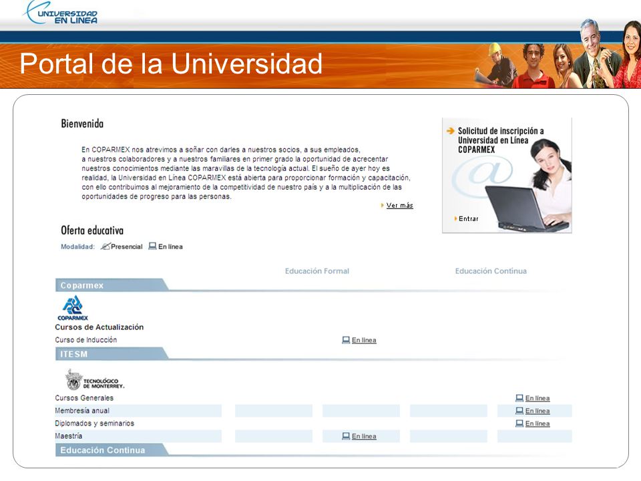Click 'Cursos de Actualización' heading

[99, 327]
